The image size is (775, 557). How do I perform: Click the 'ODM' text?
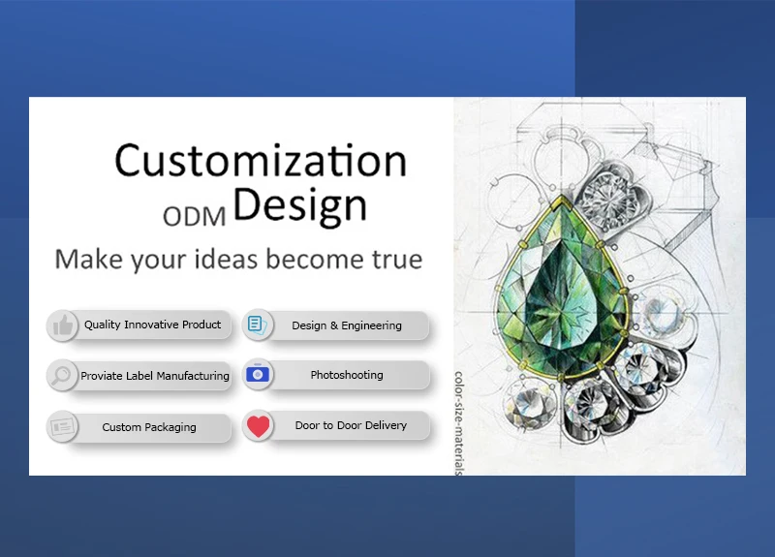coord(195,216)
